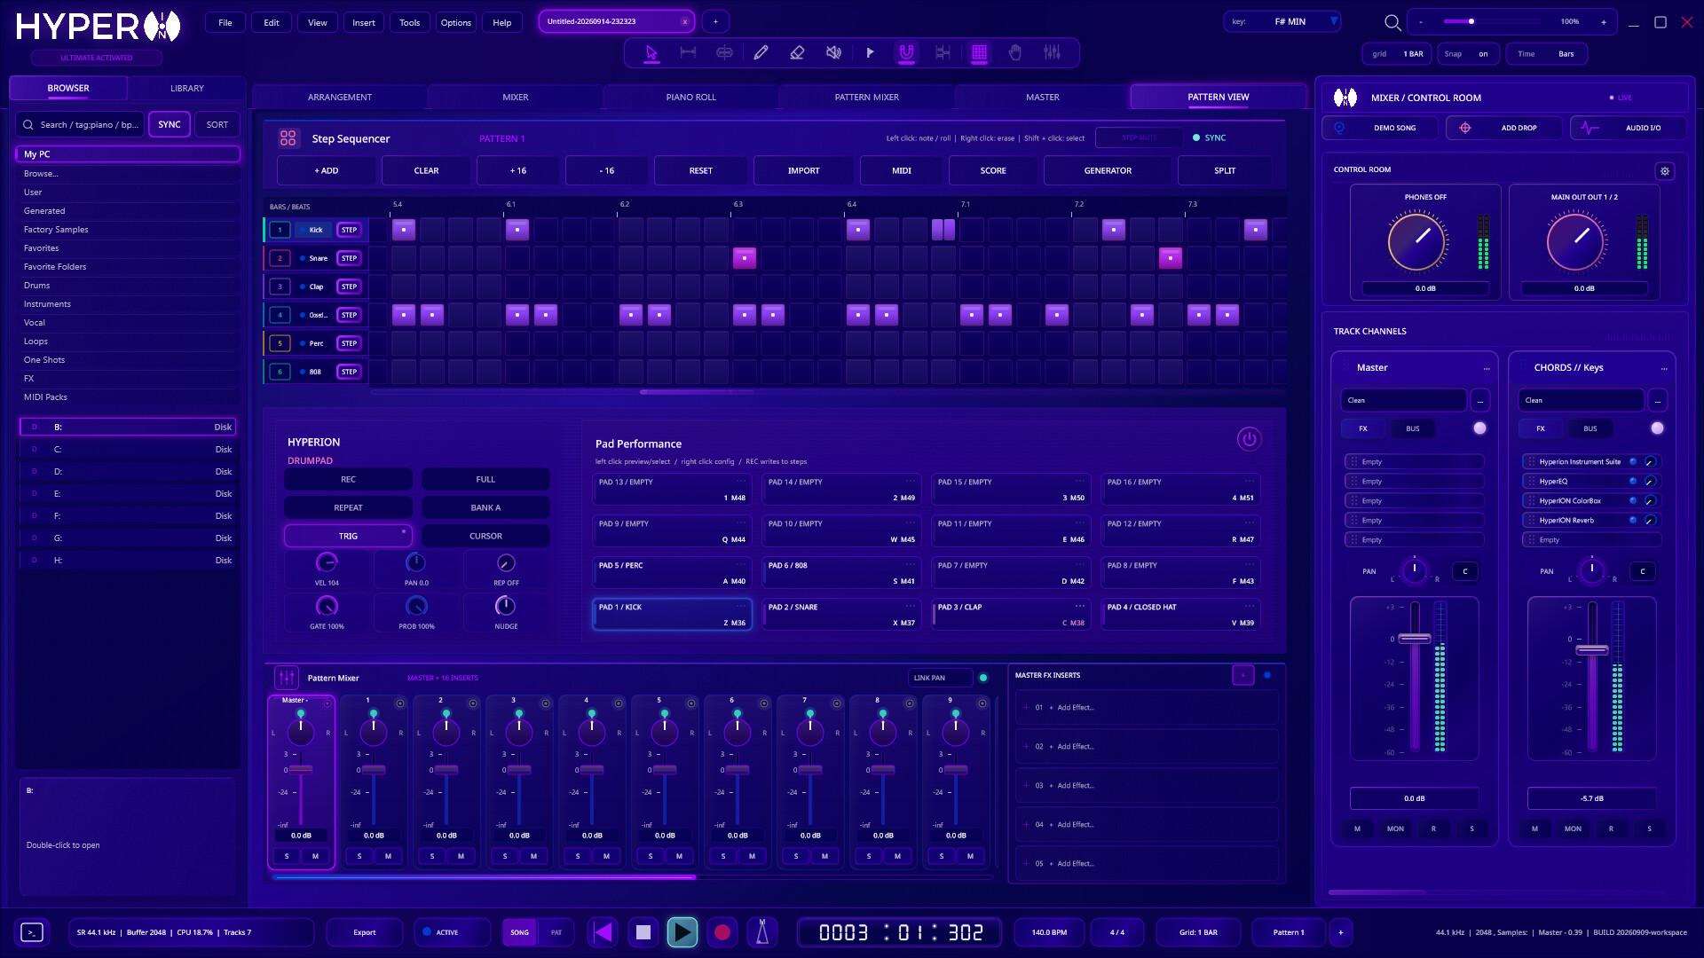Open Control Room settings gear
The width and height of the screenshot is (1704, 958).
(x=1665, y=171)
